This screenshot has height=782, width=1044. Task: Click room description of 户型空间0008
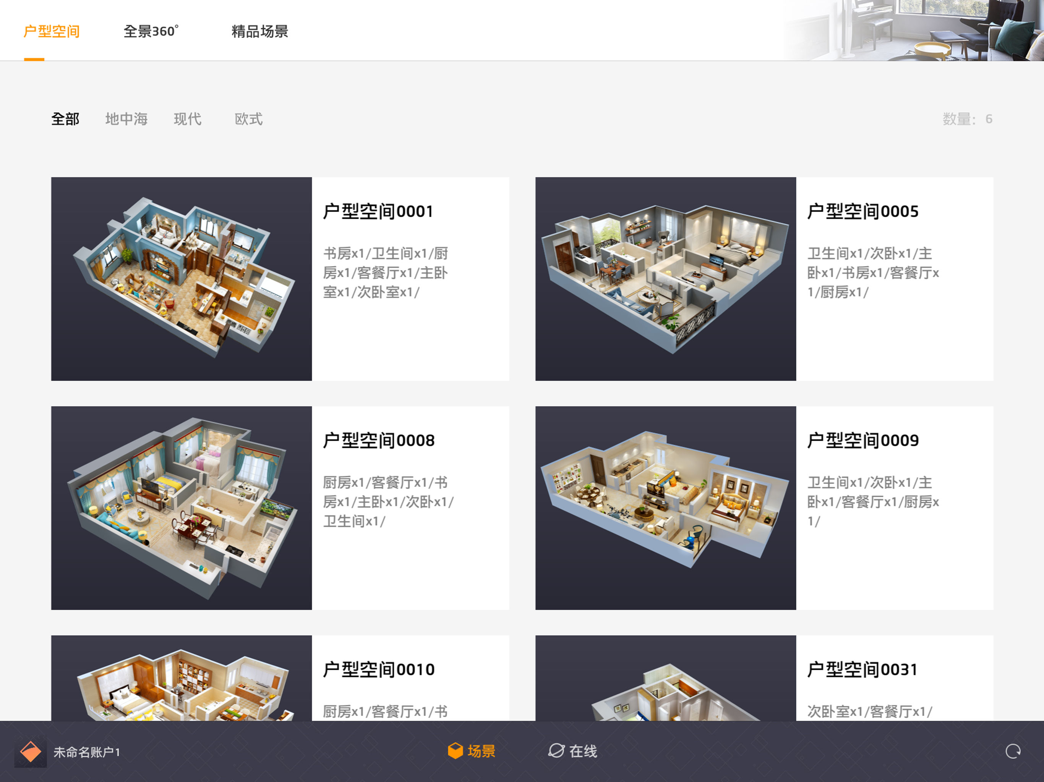(x=388, y=502)
